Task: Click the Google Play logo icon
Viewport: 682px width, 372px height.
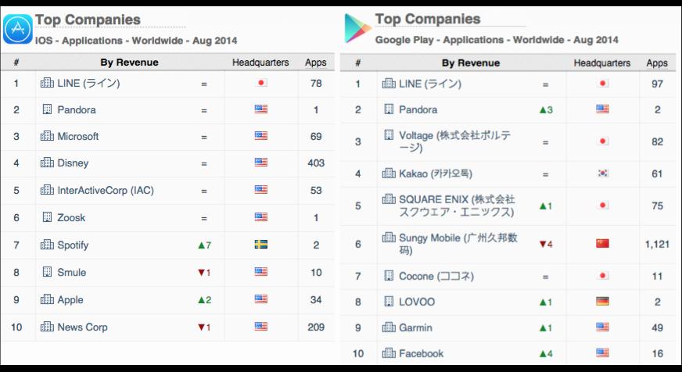Action: point(357,29)
